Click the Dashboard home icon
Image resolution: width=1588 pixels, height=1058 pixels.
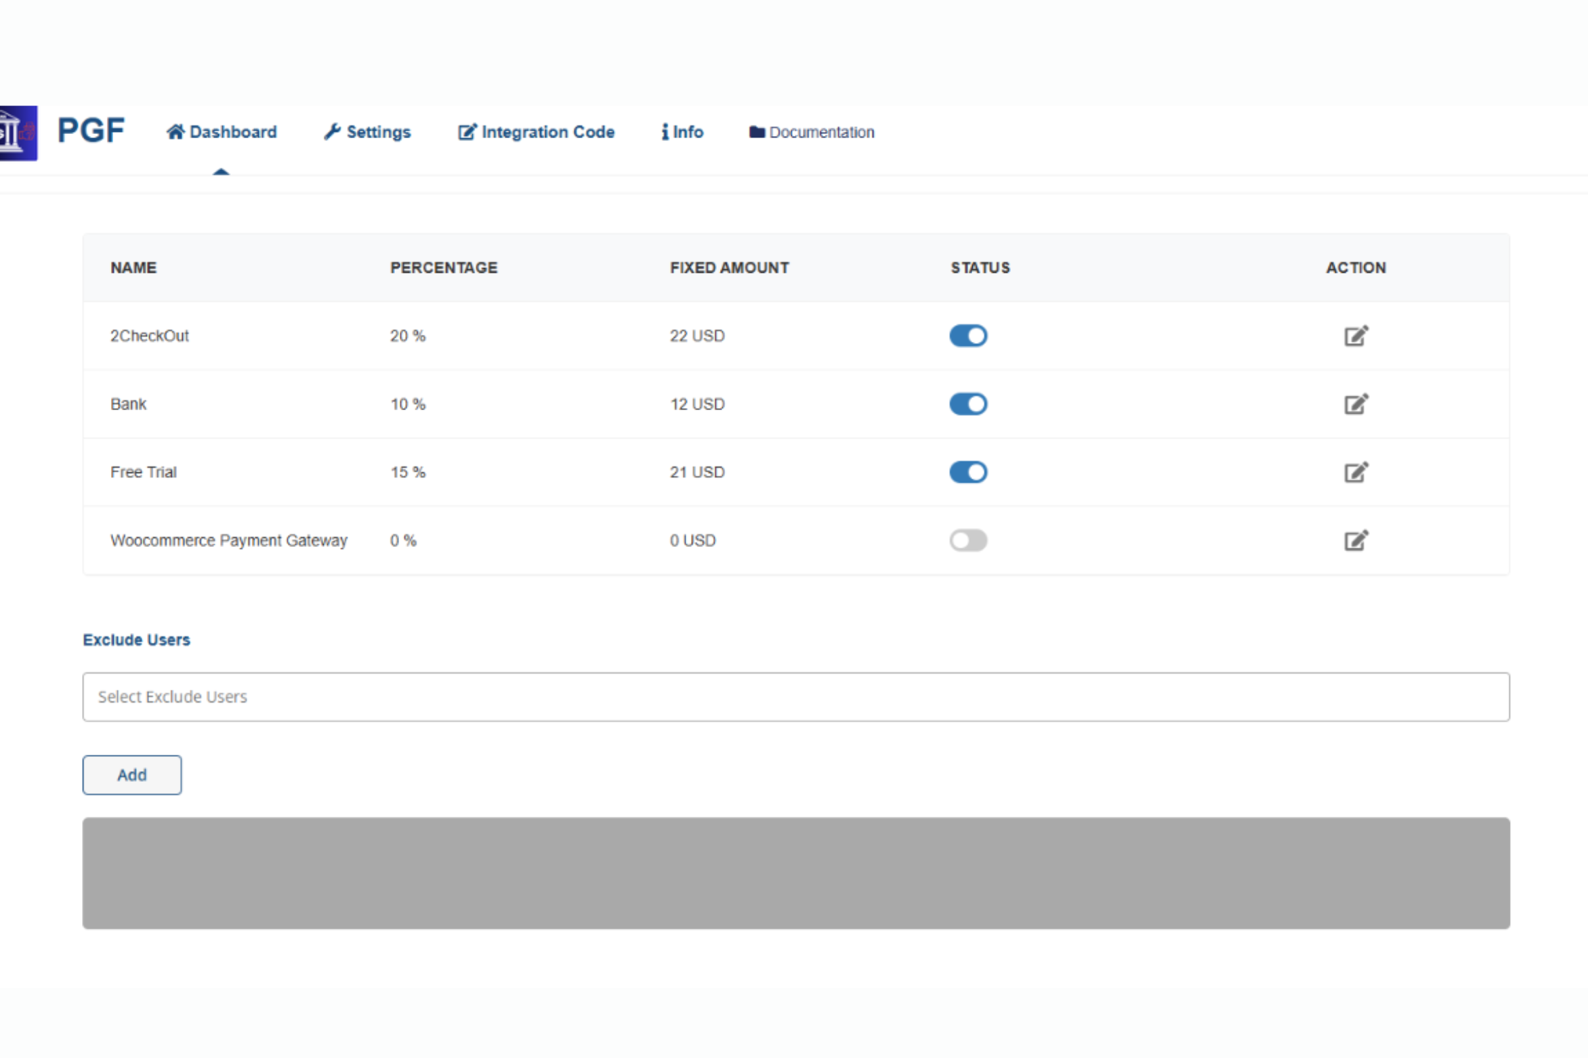point(175,132)
